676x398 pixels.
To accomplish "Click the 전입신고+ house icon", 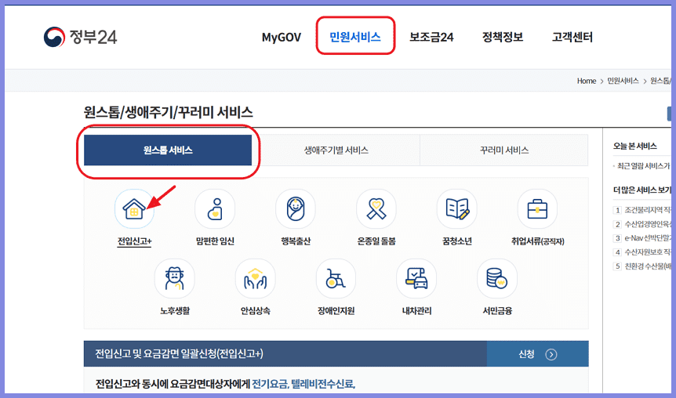I will (134, 209).
